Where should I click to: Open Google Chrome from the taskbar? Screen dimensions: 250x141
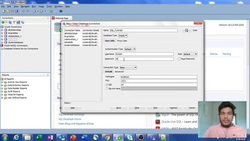[x=107, y=137]
